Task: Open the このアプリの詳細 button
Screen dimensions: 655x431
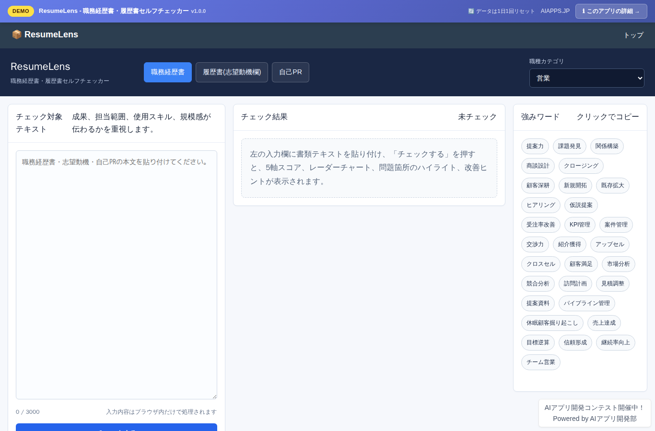Action: point(611,11)
